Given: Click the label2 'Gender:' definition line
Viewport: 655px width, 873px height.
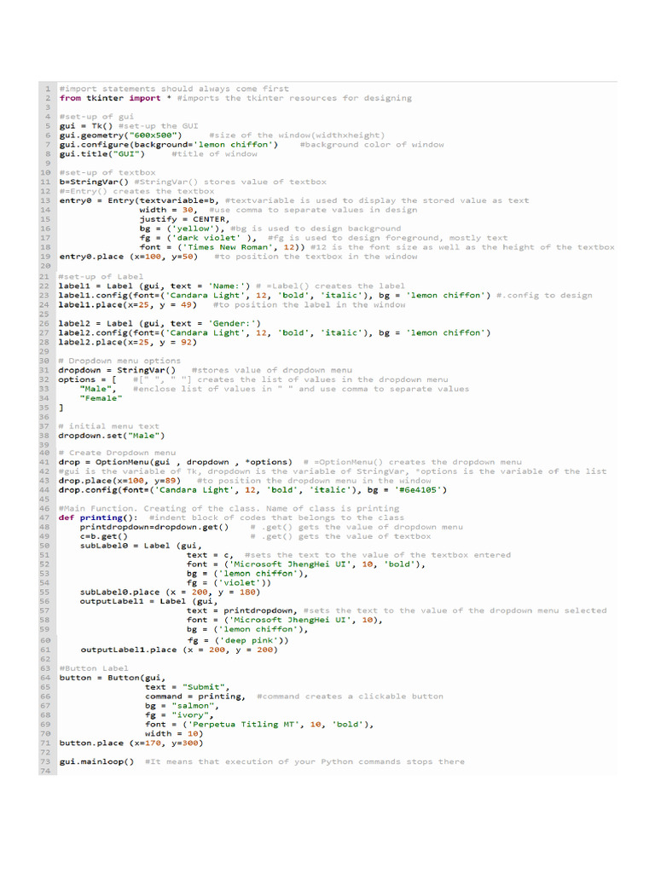Looking at the screenshot, I should 159,323.
